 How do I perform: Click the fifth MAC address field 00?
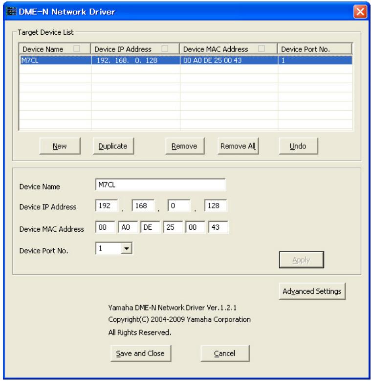196,227
